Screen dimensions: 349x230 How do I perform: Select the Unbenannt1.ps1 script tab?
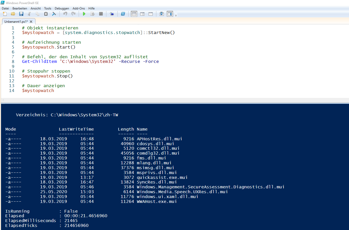pos(17,21)
